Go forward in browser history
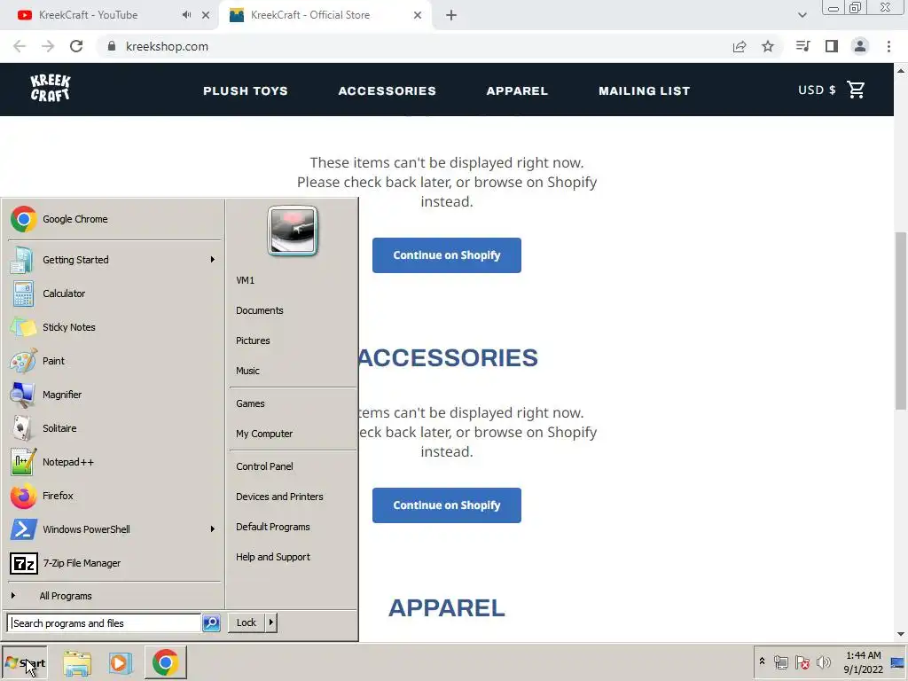Screen dimensions: 908x681 coord(48,46)
